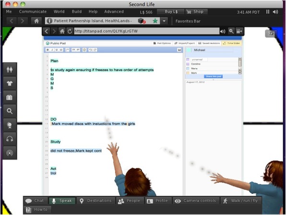Go back in the location navigation bar
The width and height of the screenshot is (286, 215).
[x=12, y=21]
